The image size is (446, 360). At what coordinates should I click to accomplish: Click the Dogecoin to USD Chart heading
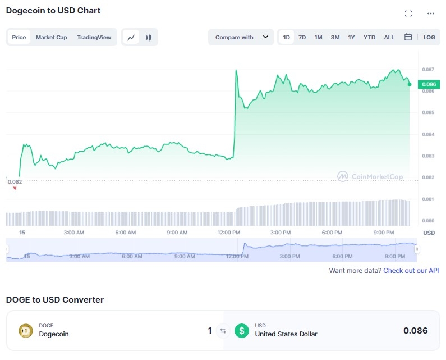[x=53, y=11]
